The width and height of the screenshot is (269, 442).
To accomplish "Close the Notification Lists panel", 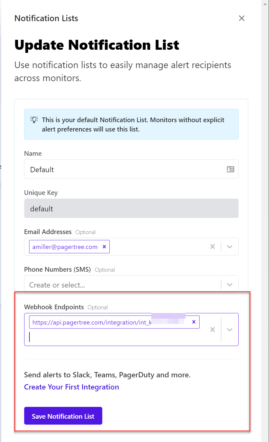I will 242,18.
